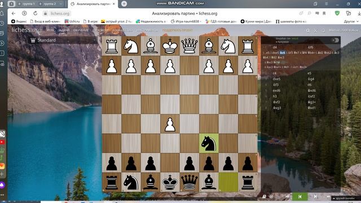Viewport: 361px width, 203px height.
Task: Select the highlighted Bc5 move in variation
Action: pos(283,52)
